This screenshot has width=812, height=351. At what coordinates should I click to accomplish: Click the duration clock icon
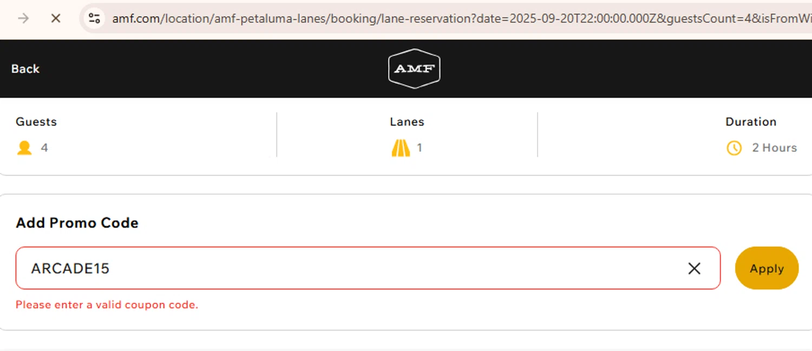pyautogui.click(x=734, y=148)
